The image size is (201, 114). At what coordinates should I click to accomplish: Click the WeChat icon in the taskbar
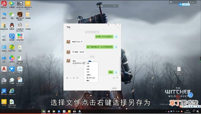point(44,111)
